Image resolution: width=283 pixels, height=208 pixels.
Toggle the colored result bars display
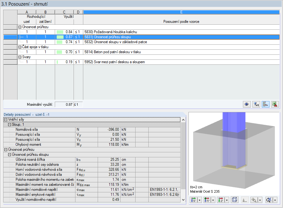(x=265, y=104)
